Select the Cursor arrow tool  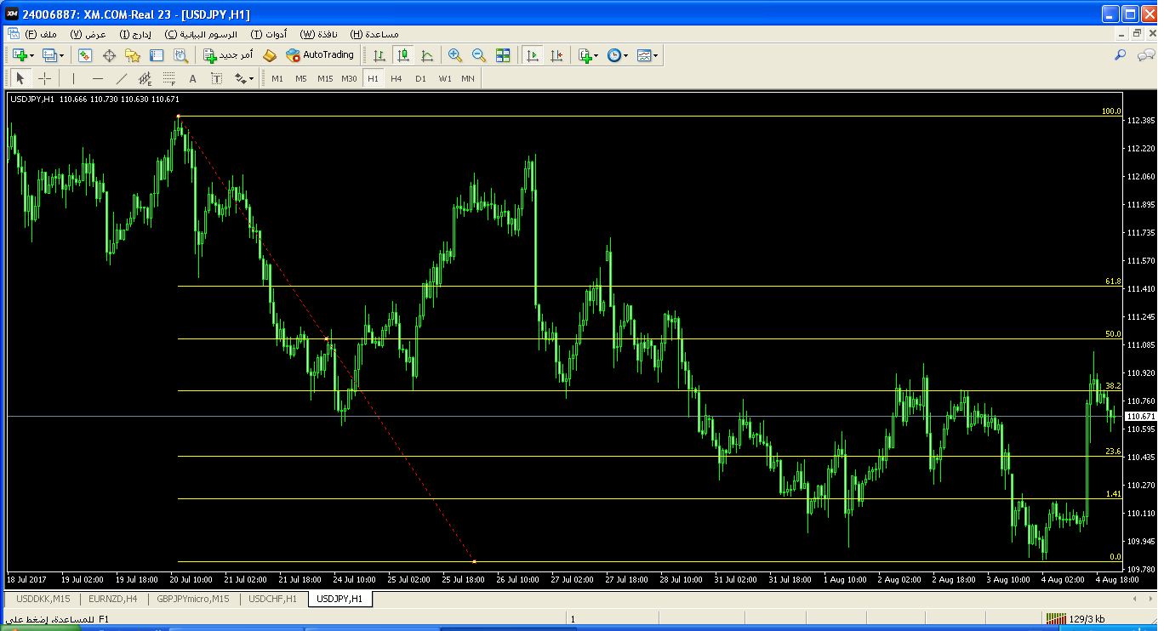(x=20, y=78)
